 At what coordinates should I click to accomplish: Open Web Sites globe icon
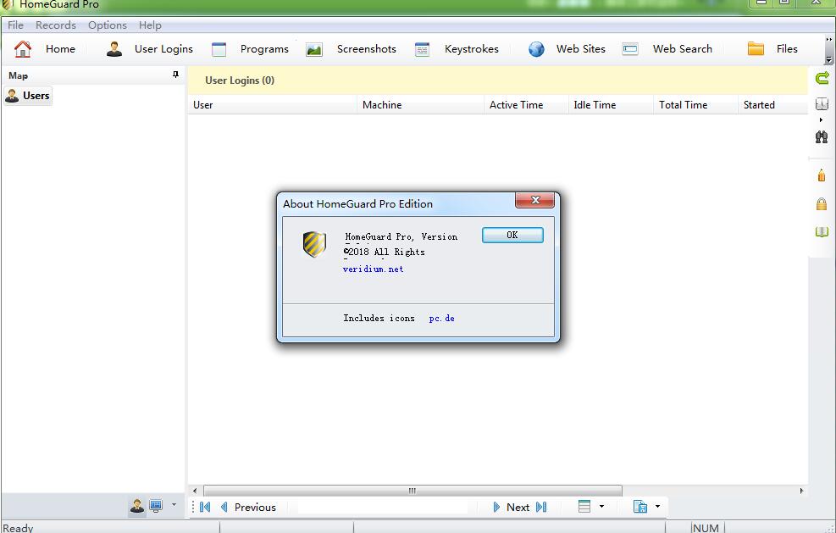[x=536, y=49]
